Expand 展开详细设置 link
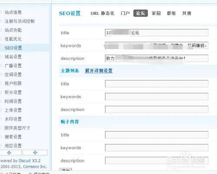Screen dimensions: 217x174 pos(99,71)
